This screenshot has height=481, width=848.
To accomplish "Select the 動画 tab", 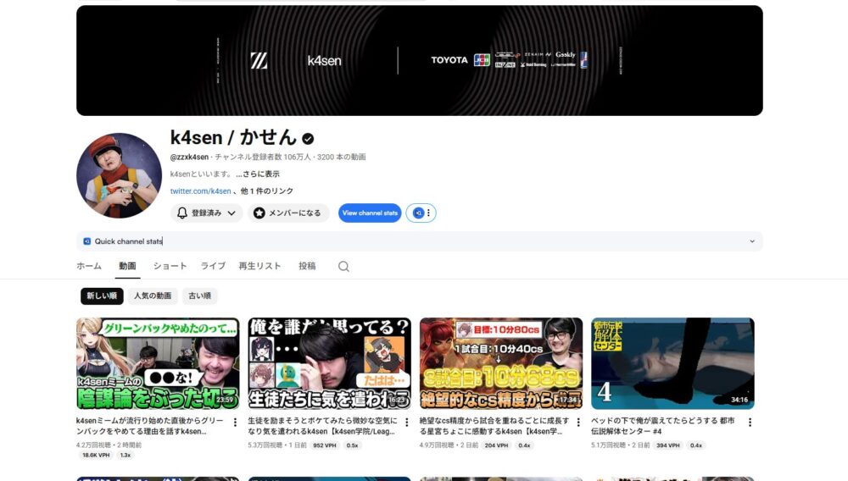I will pos(127,266).
